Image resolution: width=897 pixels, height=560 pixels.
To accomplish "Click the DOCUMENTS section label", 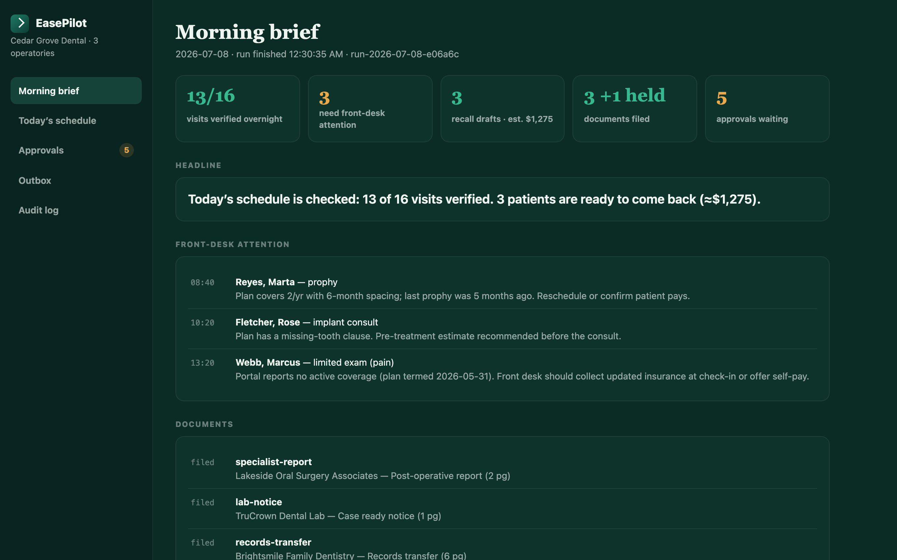I will 204,424.
